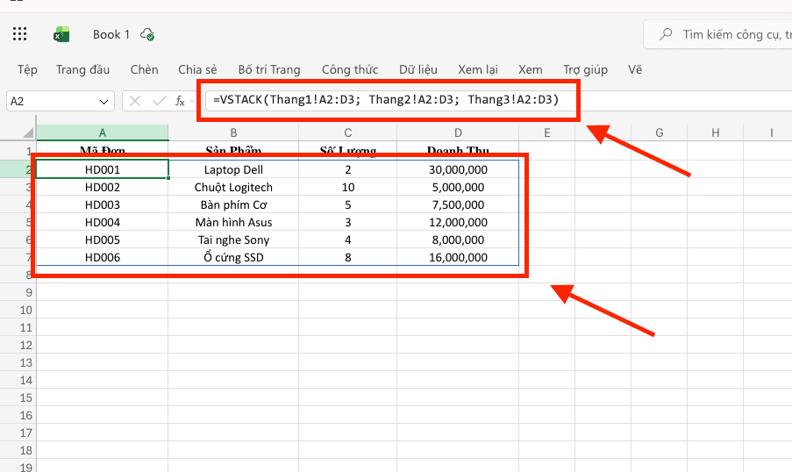The image size is (792, 472).
Task: Select row 12 header
Action: click(18, 345)
